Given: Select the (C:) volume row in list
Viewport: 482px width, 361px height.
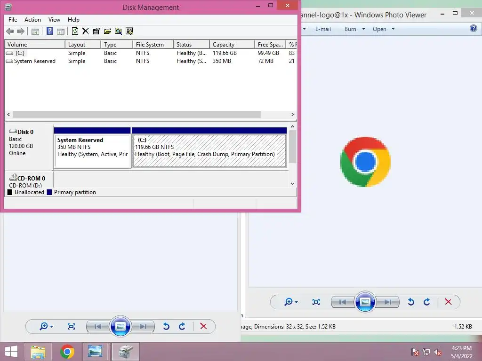Looking at the screenshot, I should click(x=151, y=53).
